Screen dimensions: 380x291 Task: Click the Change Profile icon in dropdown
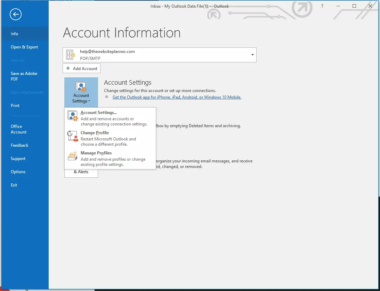tap(72, 136)
